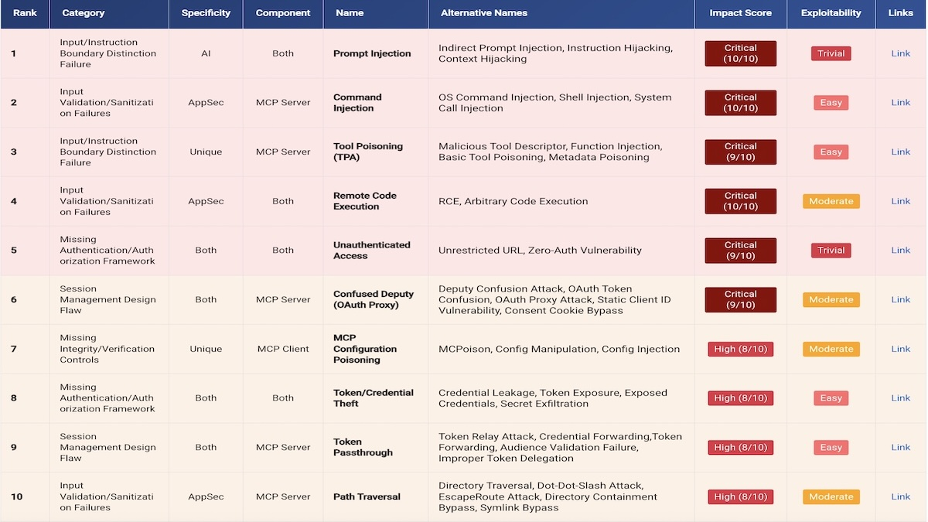Viewport: 928px width, 522px height.
Task: Select the Confused Deputy (OAuth Proxy) name
Action: pos(374,299)
